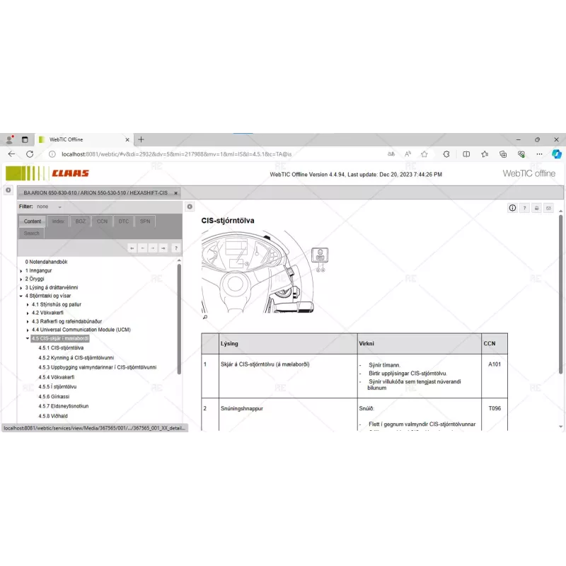Click the question mark icon in navigation bar

[175, 248]
